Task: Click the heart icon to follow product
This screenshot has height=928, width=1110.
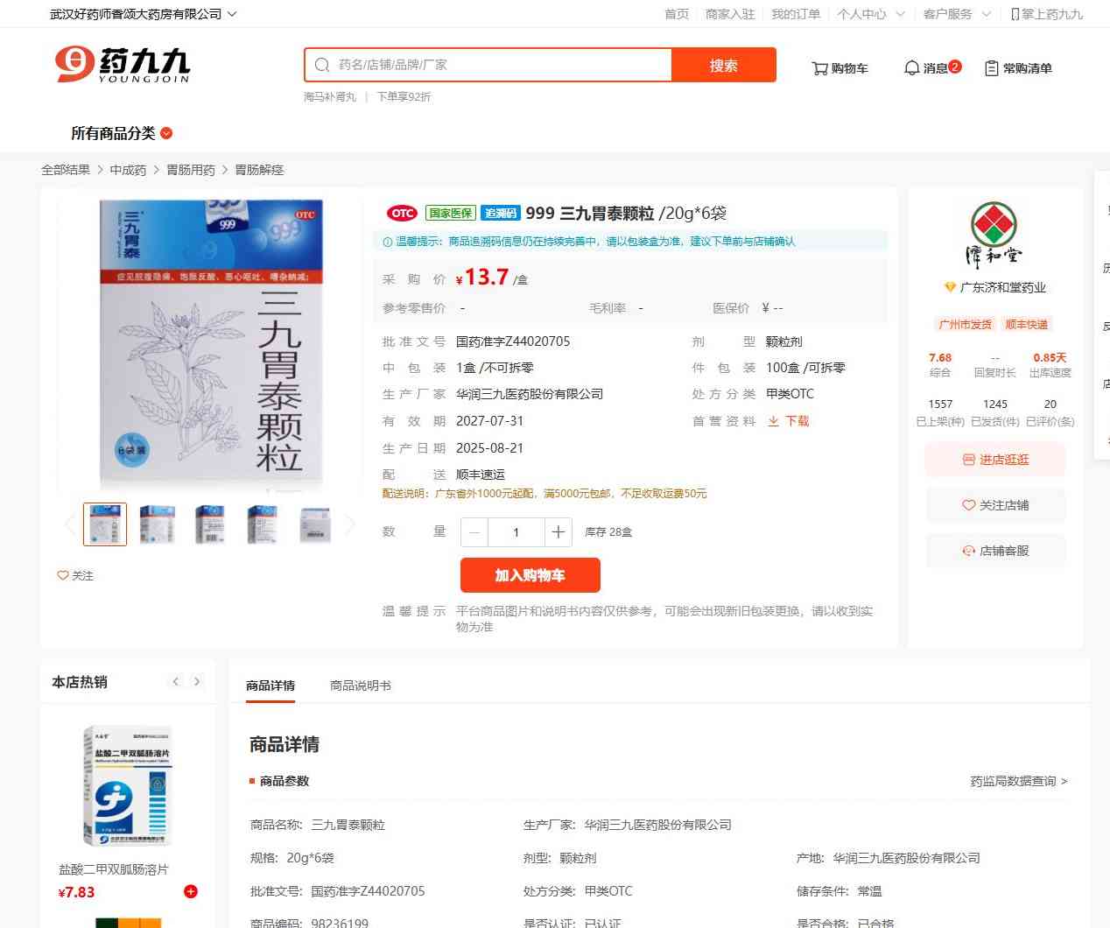Action: pyautogui.click(x=63, y=575)
